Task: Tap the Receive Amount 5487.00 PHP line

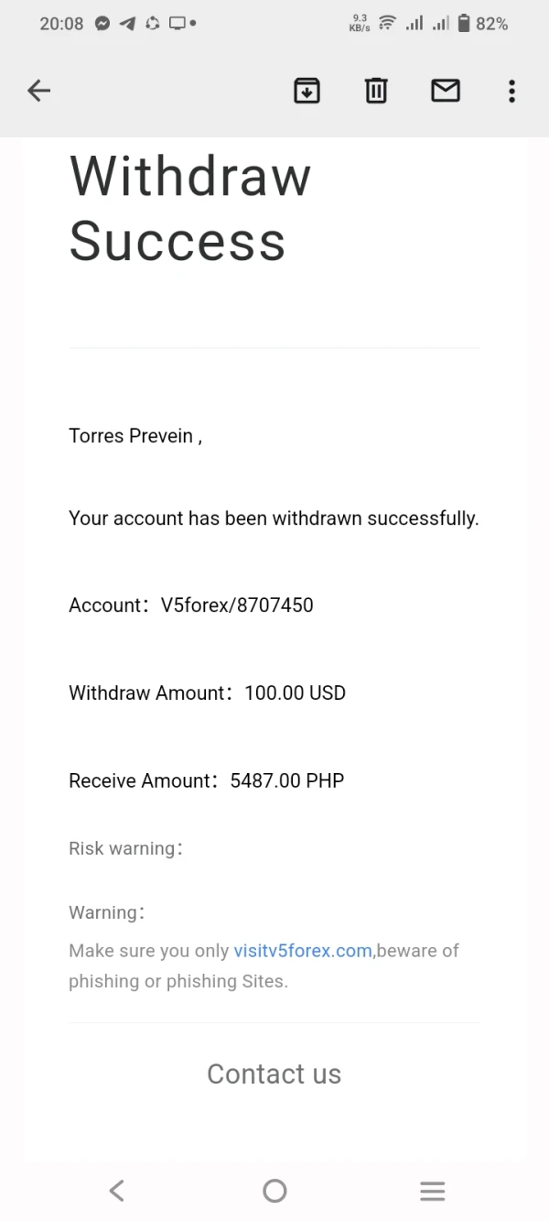Action: point(207,780)
